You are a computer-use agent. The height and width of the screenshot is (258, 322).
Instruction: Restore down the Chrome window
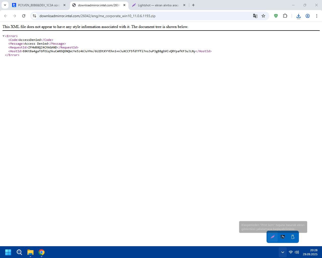pyautogui.click(x=305, y=5)
